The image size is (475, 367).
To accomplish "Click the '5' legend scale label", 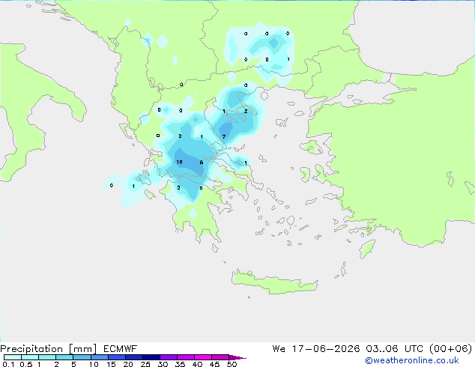I will [x=73, y=364].
